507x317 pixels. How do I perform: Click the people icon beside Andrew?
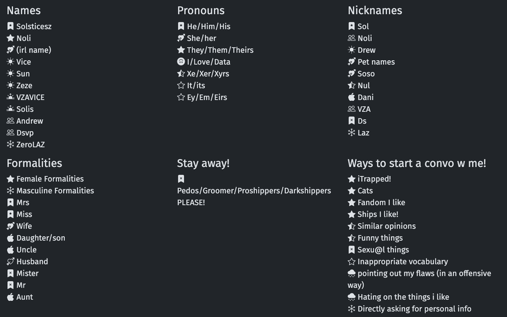pos(10,121)
